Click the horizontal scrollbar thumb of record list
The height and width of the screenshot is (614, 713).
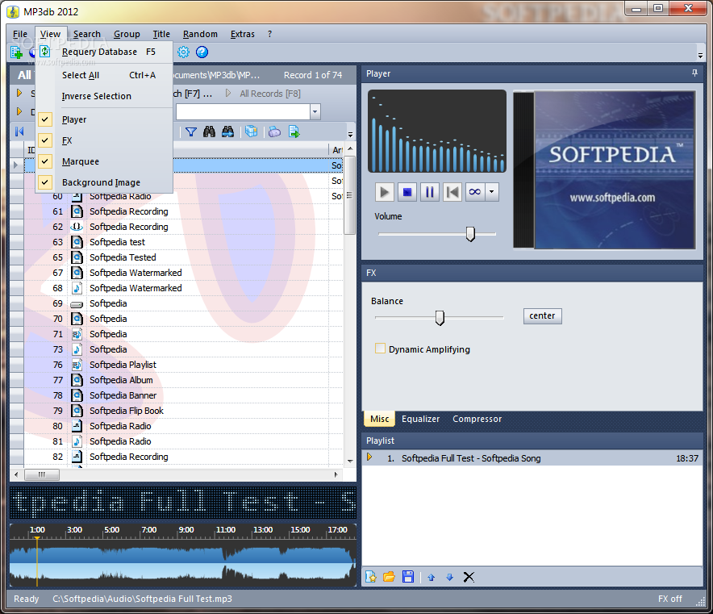42,475
